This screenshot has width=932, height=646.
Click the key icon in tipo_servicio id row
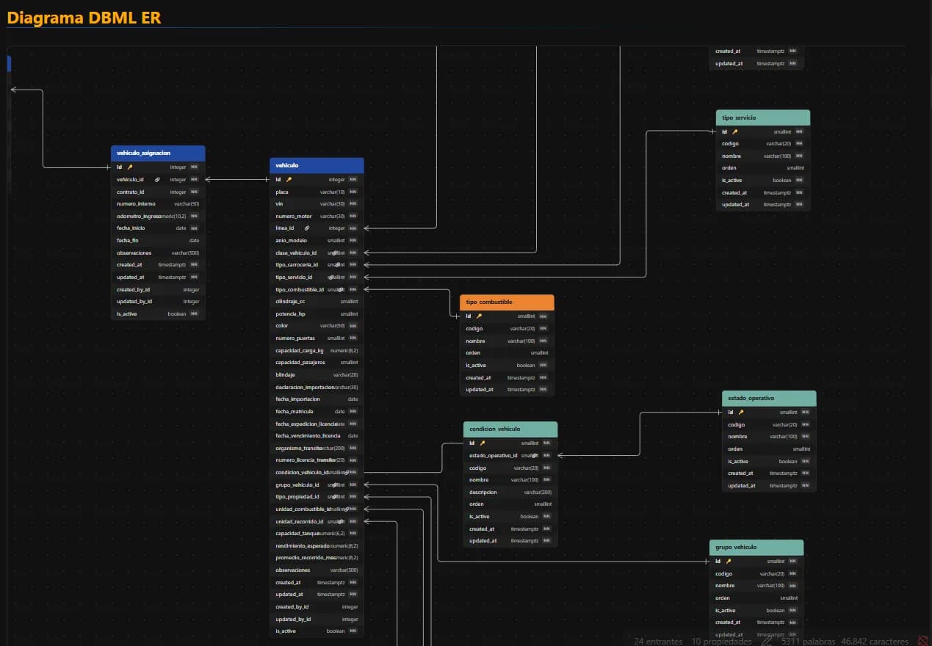coord(735,132)
